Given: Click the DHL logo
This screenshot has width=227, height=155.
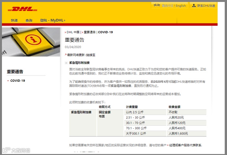Looking at the screenshot, I should point(22,9).
